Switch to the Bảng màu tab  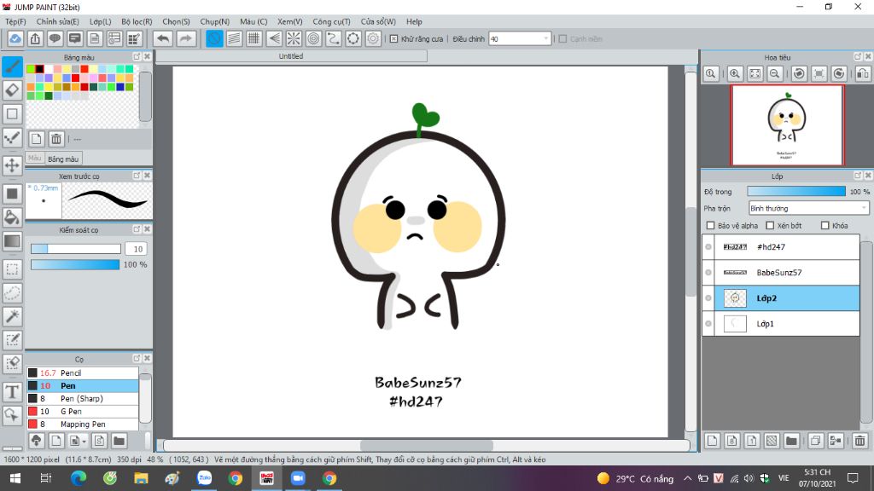63,159
